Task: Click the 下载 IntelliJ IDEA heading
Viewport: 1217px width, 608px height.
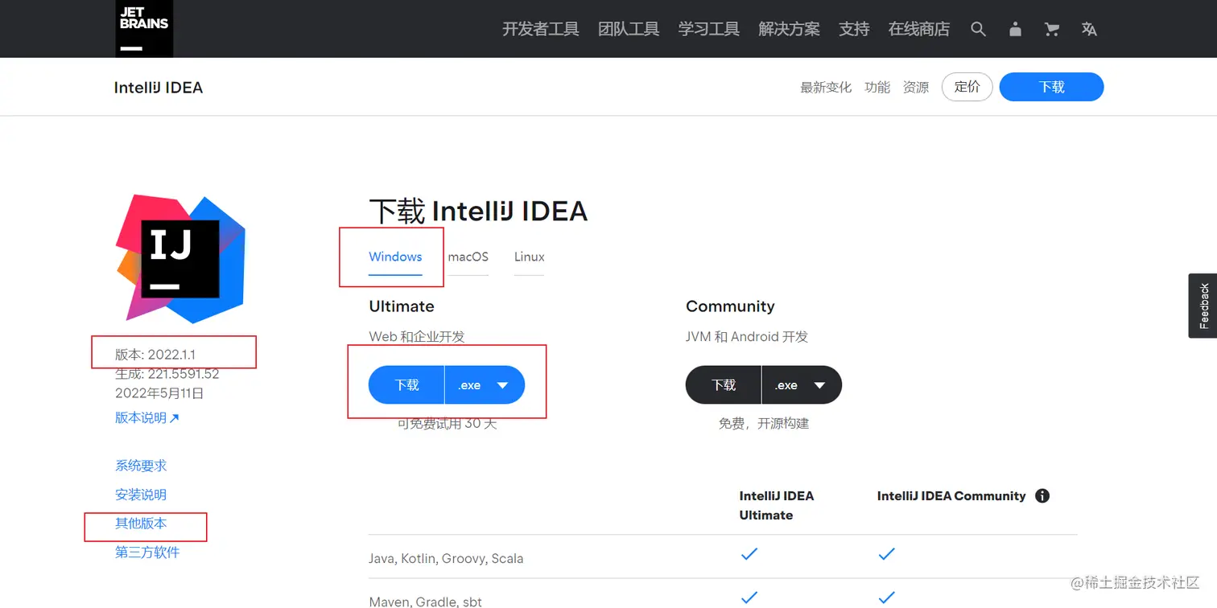Action: coord(478,212)
